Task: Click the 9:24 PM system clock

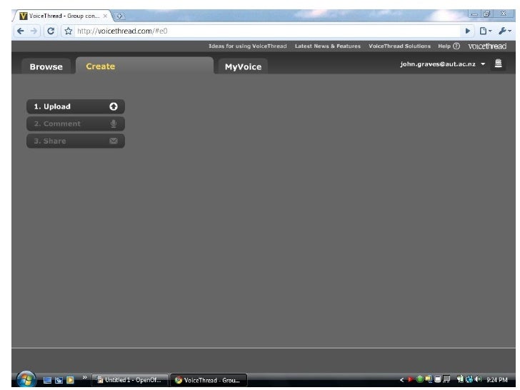Action: pos(497,380)
